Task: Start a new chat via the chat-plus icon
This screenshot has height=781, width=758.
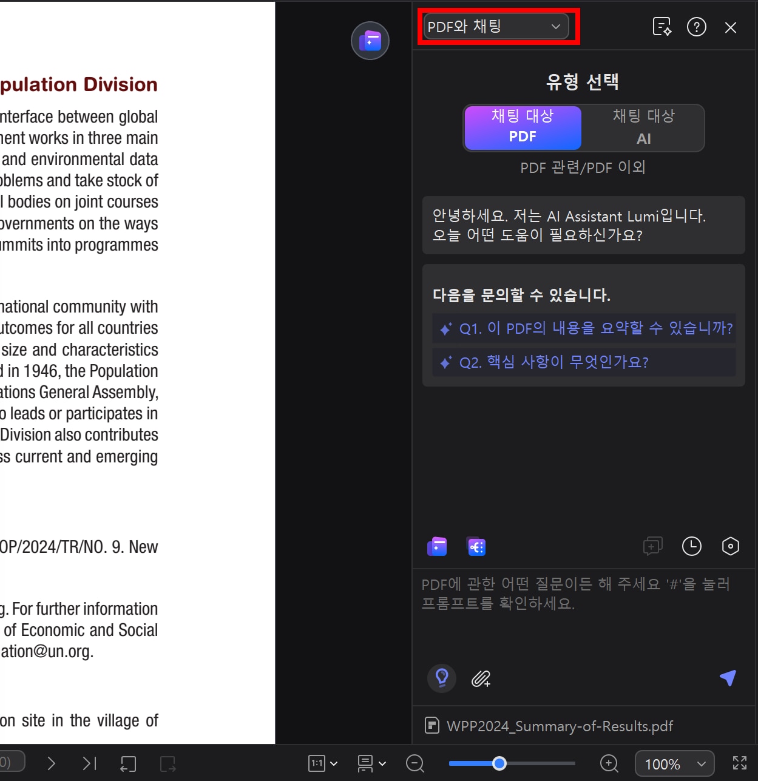Action: click(x=653, y=546)
